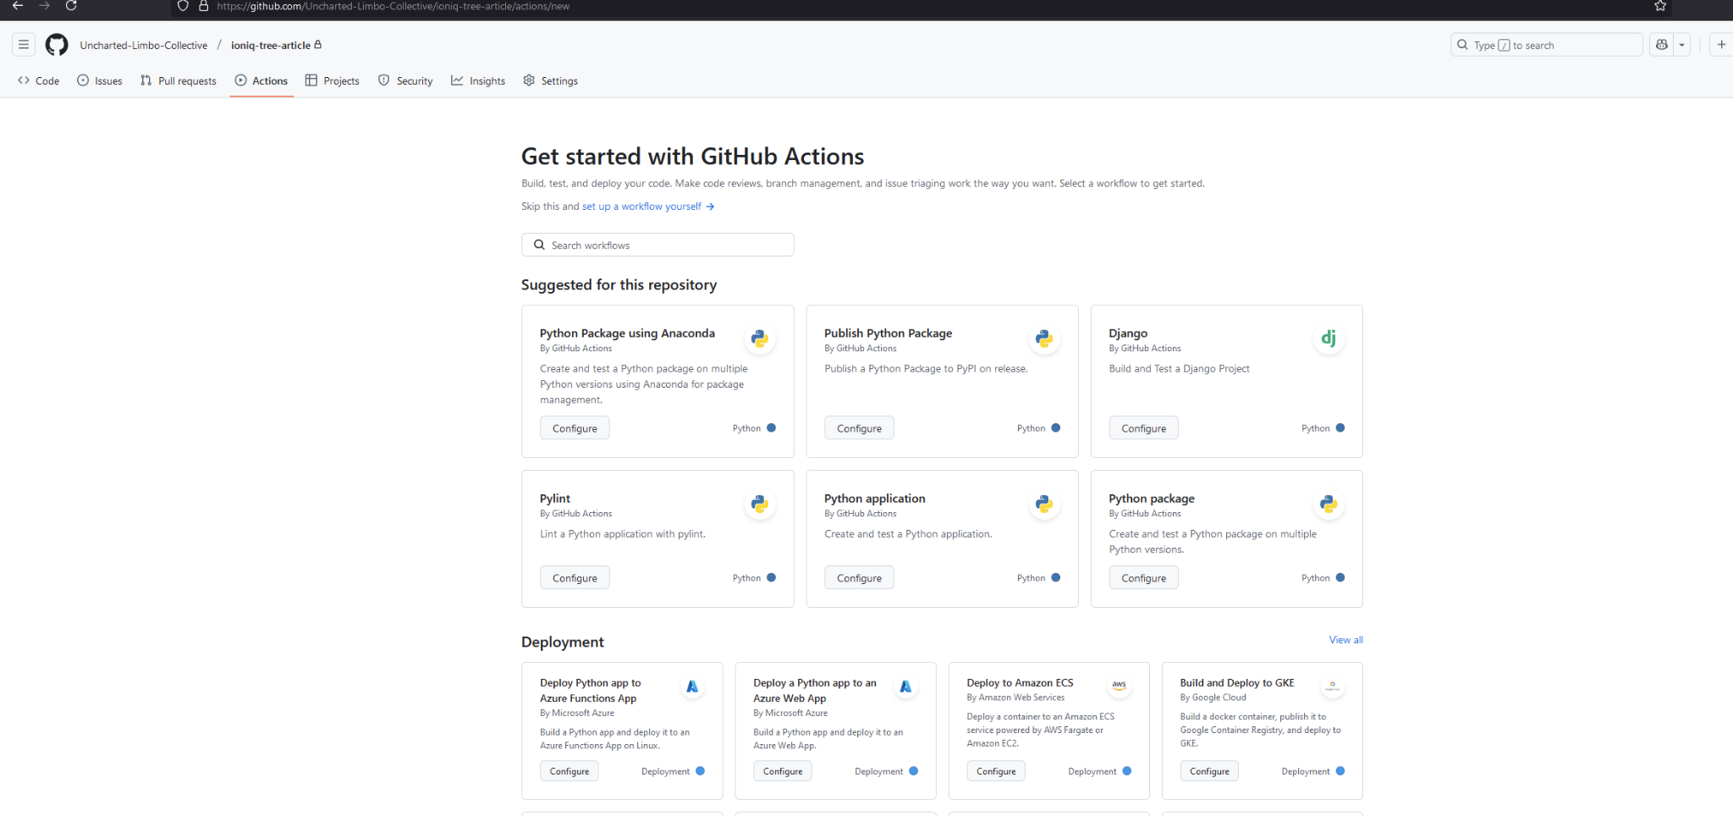This screenshot has width=1733, height=816.
Task: Click the plus create-new icon
Action: (1721, 45)
